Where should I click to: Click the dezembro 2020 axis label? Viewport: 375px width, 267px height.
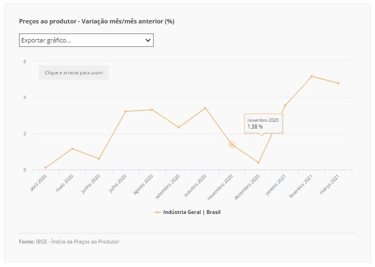coord(247,187)
